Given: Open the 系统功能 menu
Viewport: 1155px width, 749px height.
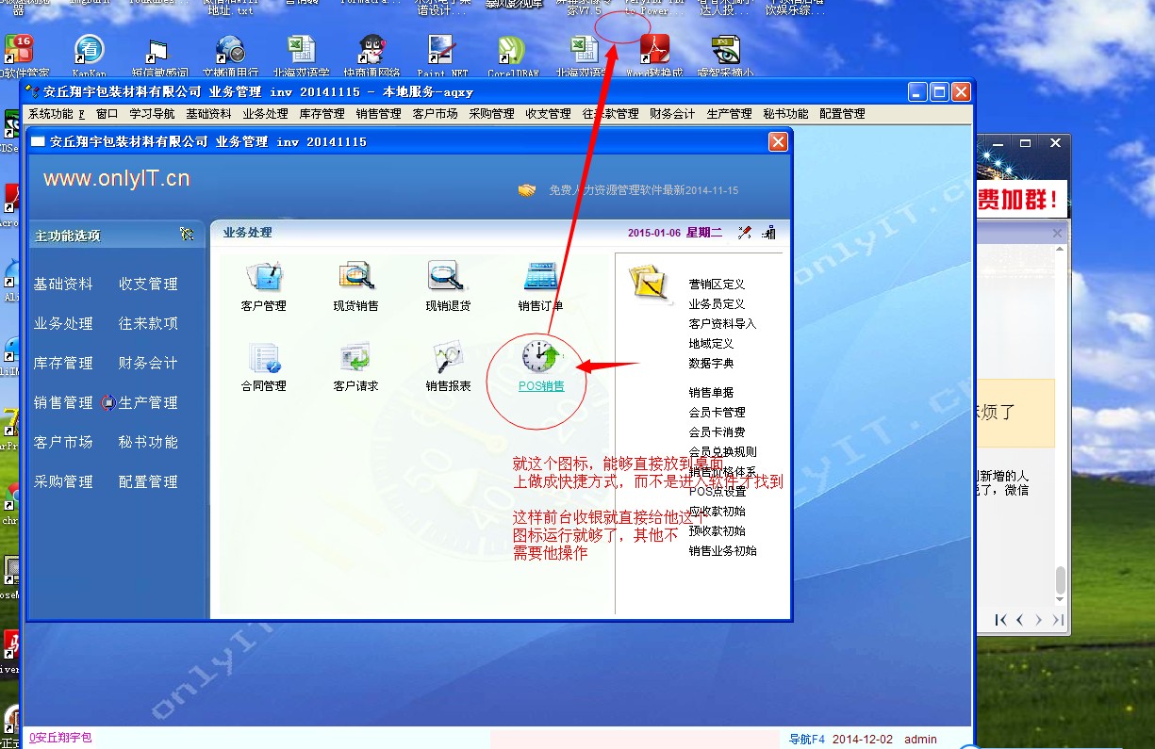Looking at the screenshot, I should [55, 114].
